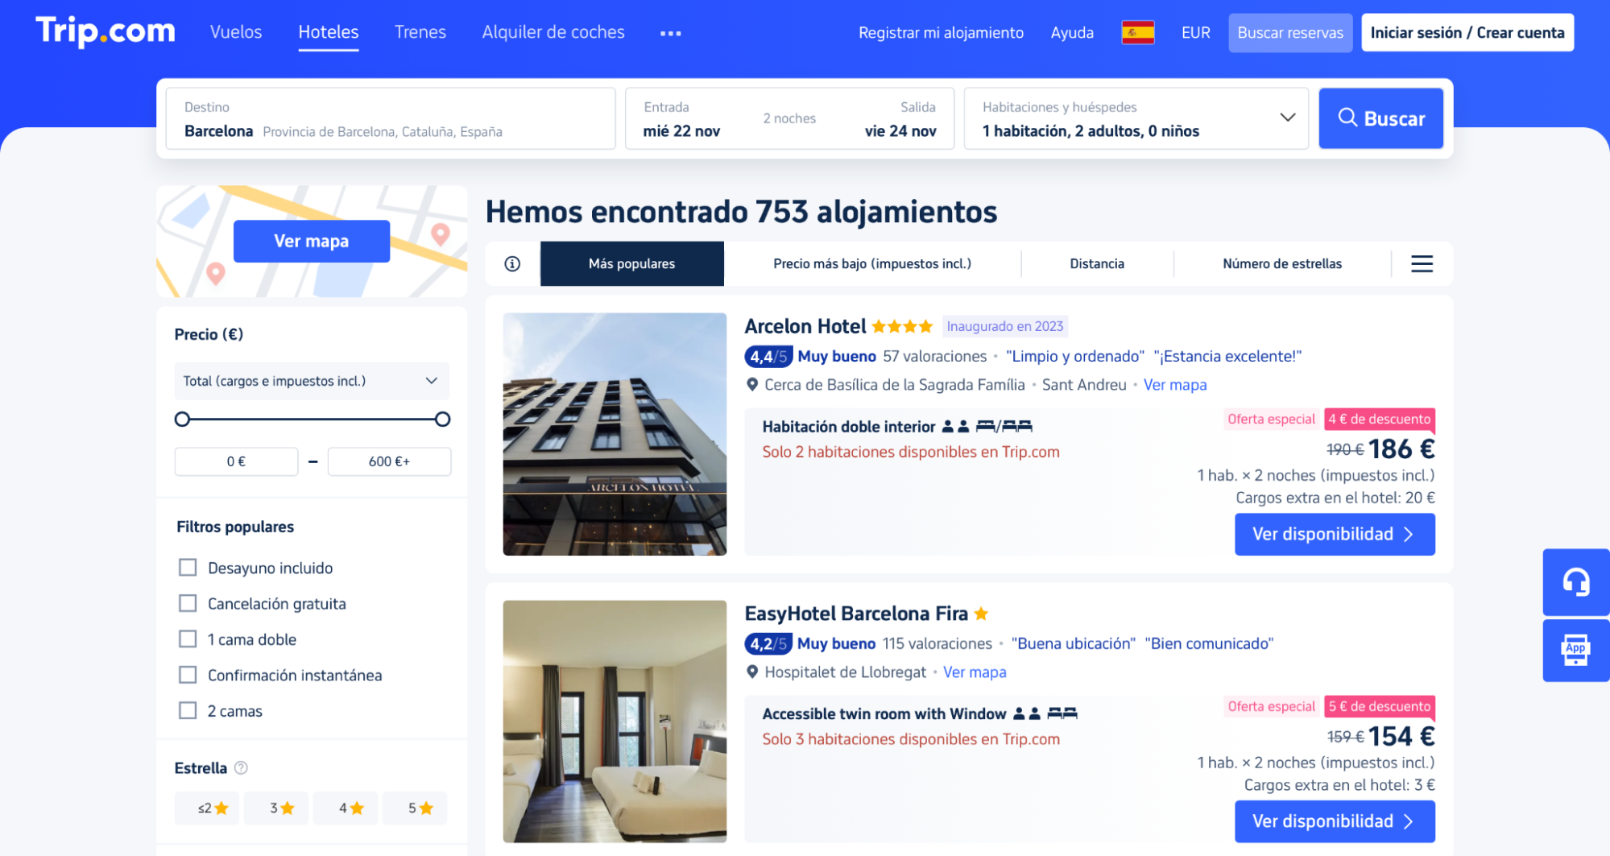
Task: Open the Entrada check-in date picker
Action: tap(681, 119)
